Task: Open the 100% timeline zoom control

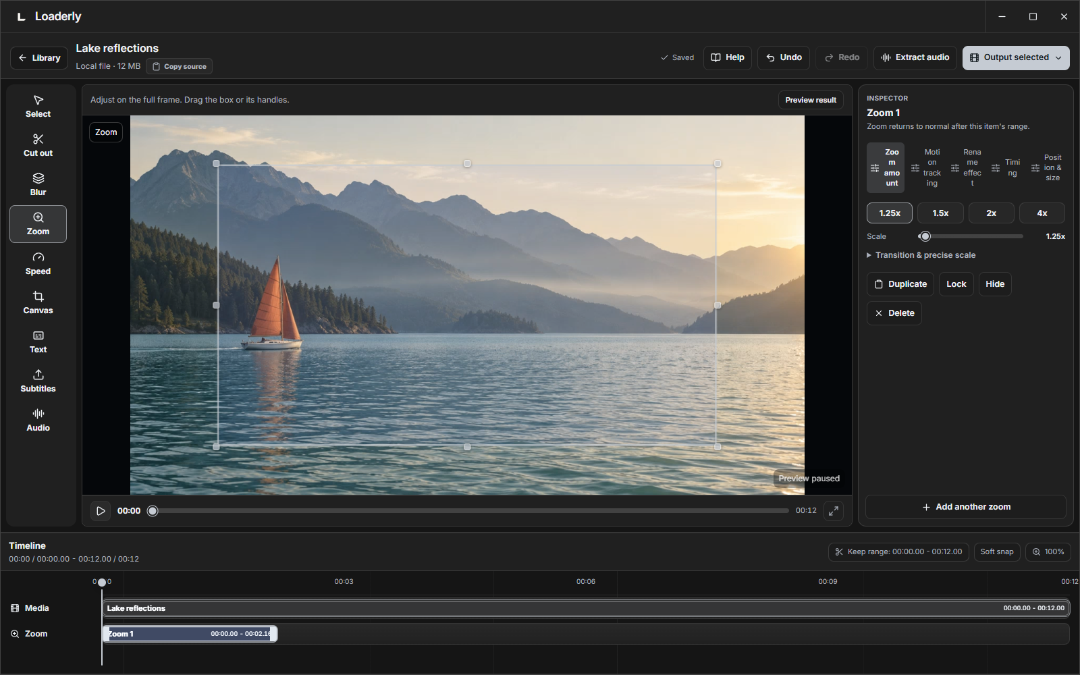Action: [x=1048, y=551]
